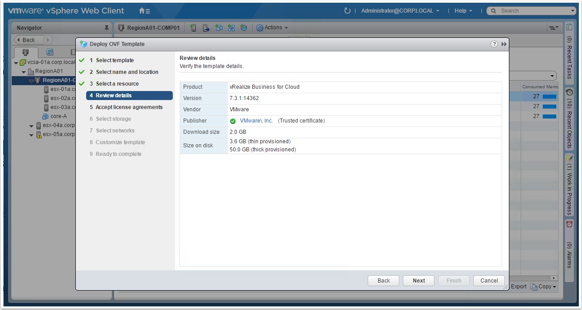The height and width of the screenshot is (310, 582).
Task: Select esx-01a host in the tree
Action: pos(59,89)
